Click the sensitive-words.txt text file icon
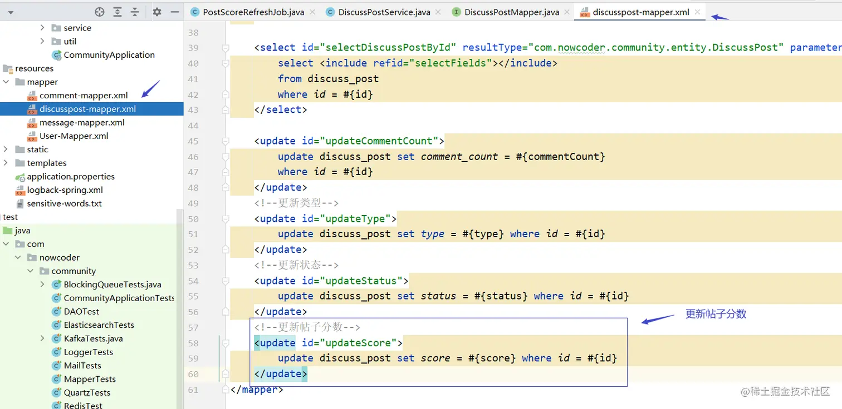 click(x=21, y=203)
